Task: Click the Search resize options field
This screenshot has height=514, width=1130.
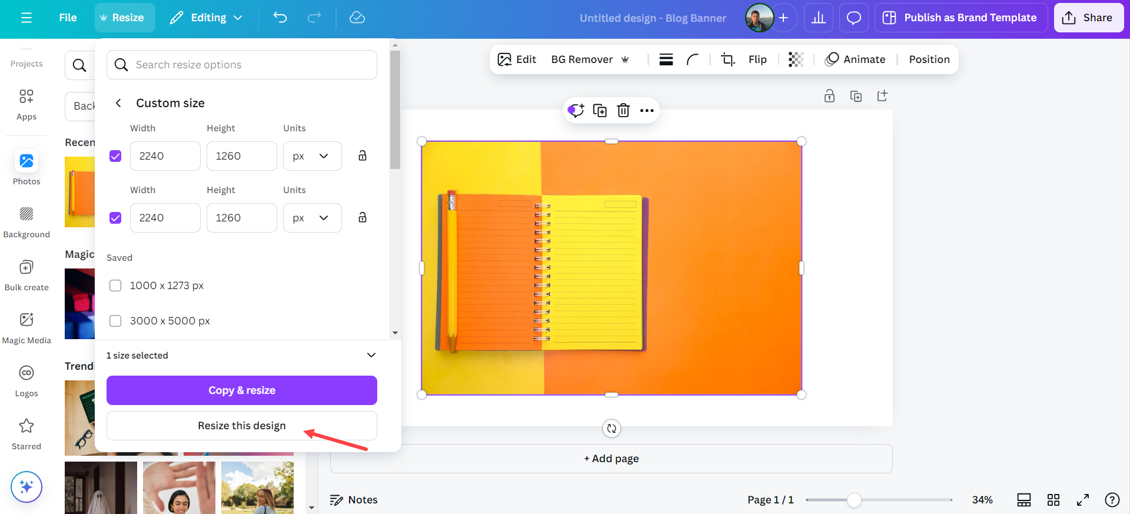Action: point(242,65)
